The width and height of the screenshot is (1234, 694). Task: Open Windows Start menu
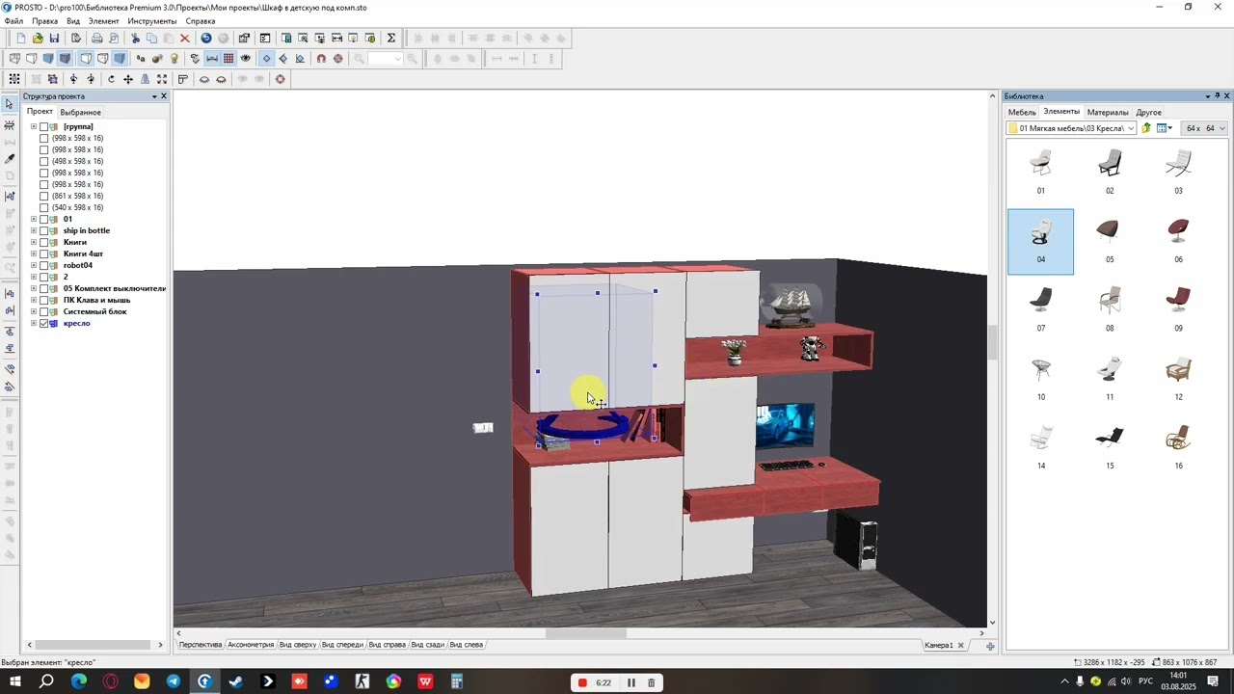point(15,682)
